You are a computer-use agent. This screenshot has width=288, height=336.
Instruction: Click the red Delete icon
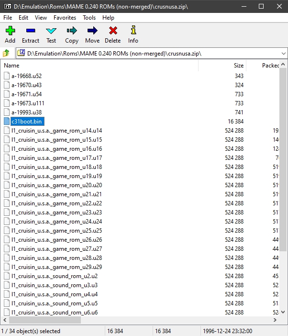[113, 31]
